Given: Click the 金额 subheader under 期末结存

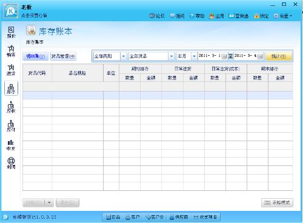Looking at the screenshot, I should (x=281, y=78).
